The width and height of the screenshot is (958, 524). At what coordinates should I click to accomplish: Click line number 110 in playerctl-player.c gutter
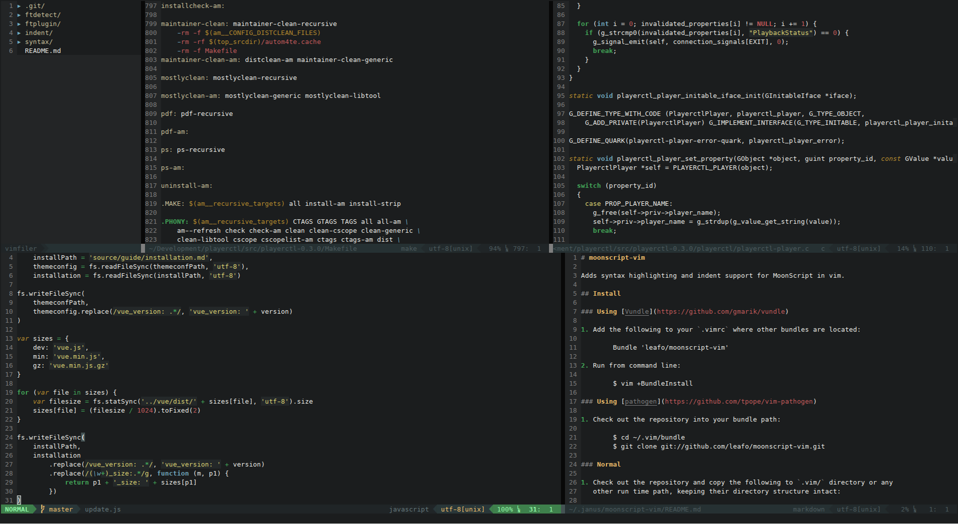[559, 231]
